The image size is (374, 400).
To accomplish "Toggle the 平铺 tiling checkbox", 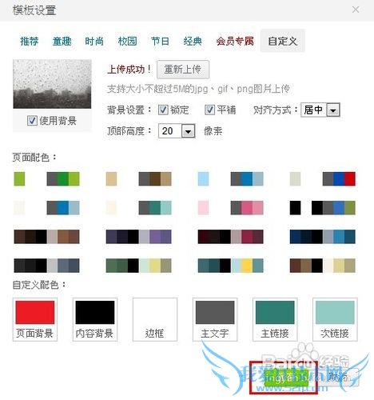I will [x=209, y=110].
